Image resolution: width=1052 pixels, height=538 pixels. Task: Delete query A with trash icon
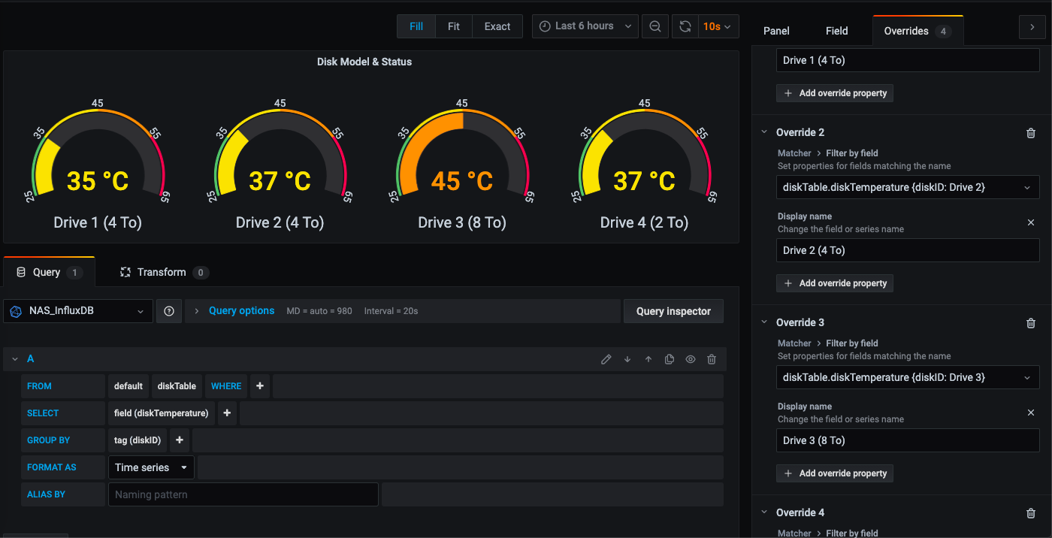click(x=712, y=359)
